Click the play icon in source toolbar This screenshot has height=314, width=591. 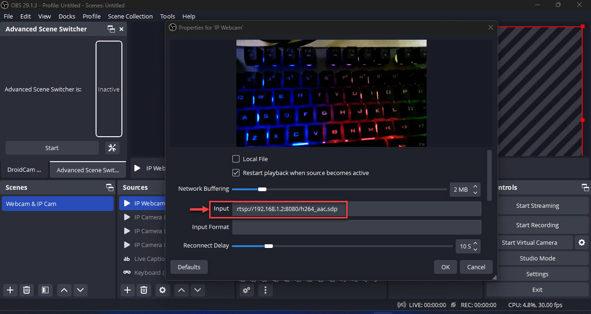point(137,168)
